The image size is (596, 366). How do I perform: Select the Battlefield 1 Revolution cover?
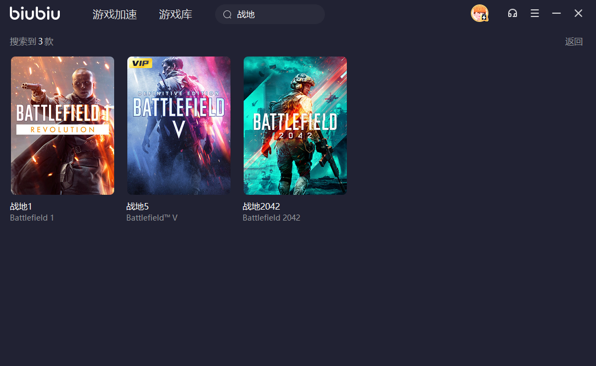[63, 126]
